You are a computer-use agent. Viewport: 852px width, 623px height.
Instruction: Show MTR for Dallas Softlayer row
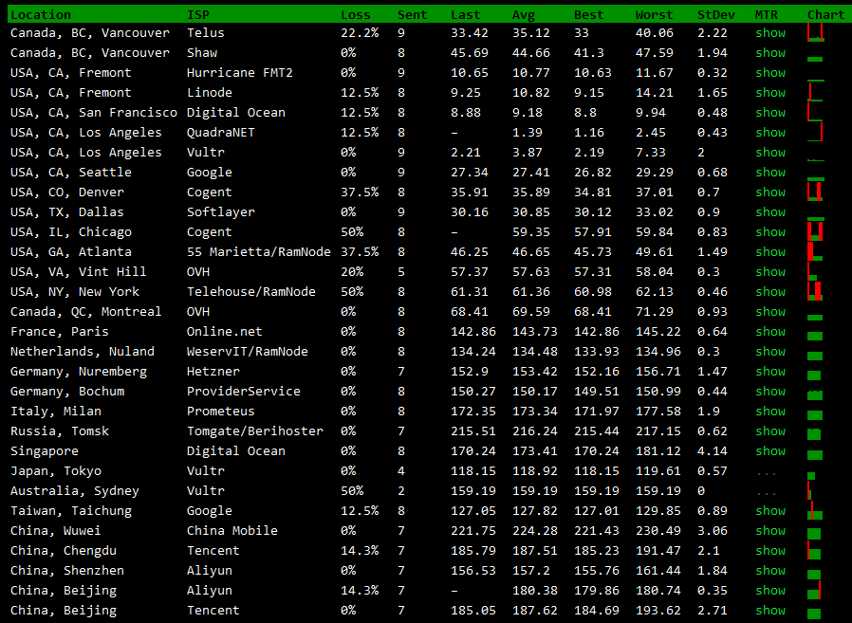tap(770, 212)
